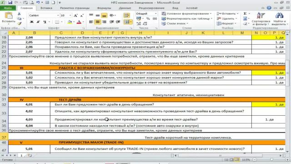Toggle underline Ч formatting
The width and height of the screenshot is (291, 164).
[x=45, y=22]
